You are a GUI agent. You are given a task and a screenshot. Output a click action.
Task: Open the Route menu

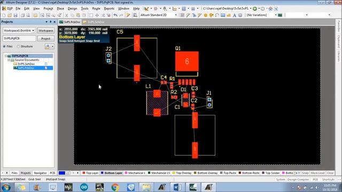[96, 9]
